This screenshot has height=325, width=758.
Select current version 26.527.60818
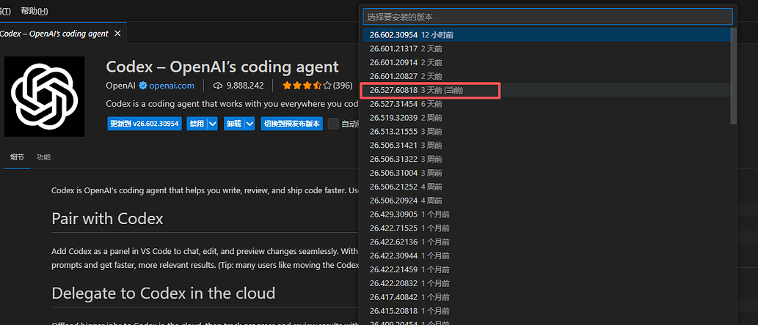(x=547, y=90)
